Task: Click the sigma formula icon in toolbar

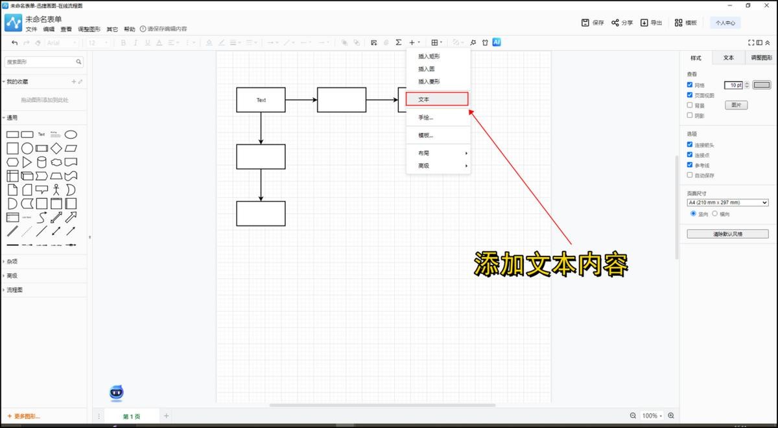Action: [399, 43]
